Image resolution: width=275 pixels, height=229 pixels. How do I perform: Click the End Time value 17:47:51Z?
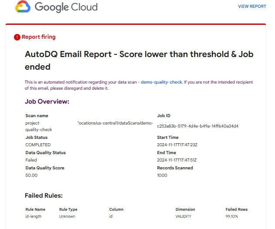click(177, 160)
